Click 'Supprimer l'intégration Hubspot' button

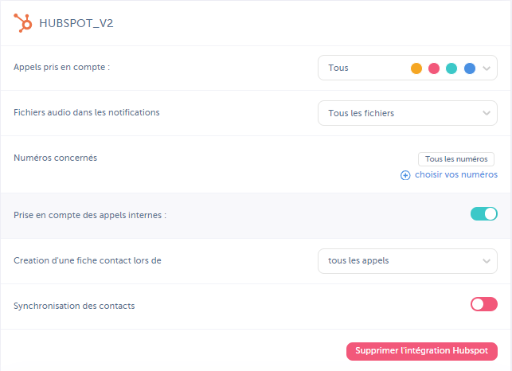422,351
